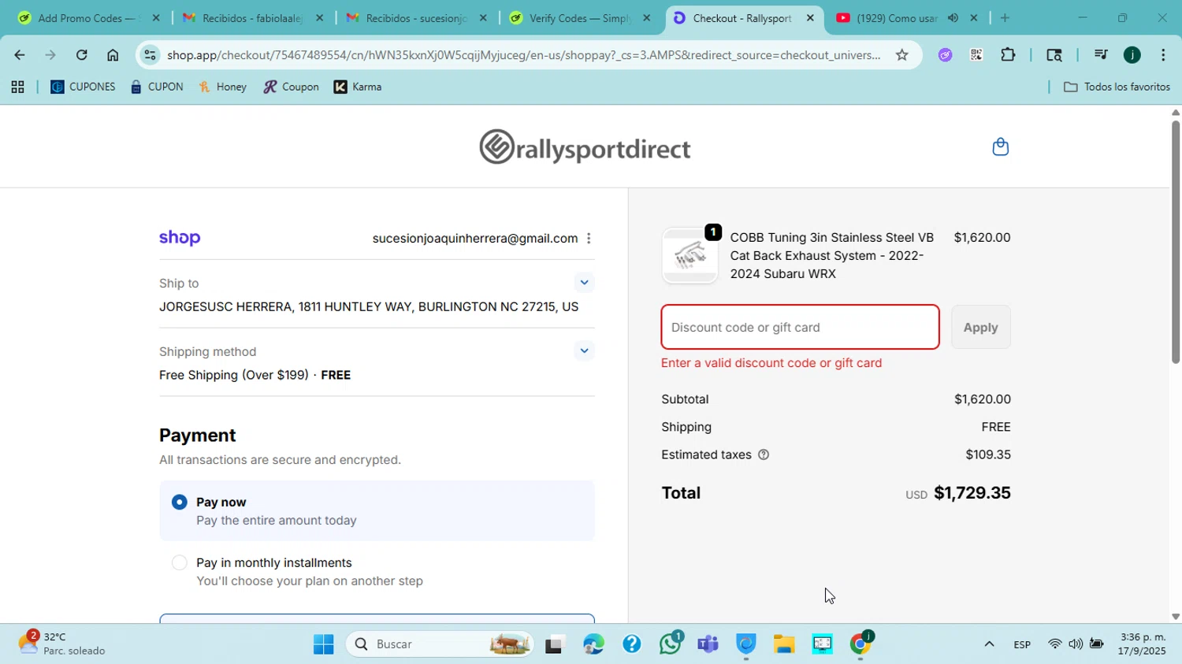Open File Explorer from taskbar

(x=783, y=644)
